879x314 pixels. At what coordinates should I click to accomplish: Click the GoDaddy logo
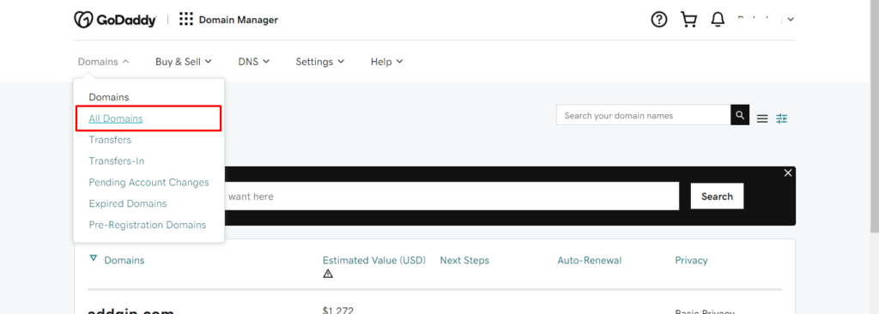(115, 20)
